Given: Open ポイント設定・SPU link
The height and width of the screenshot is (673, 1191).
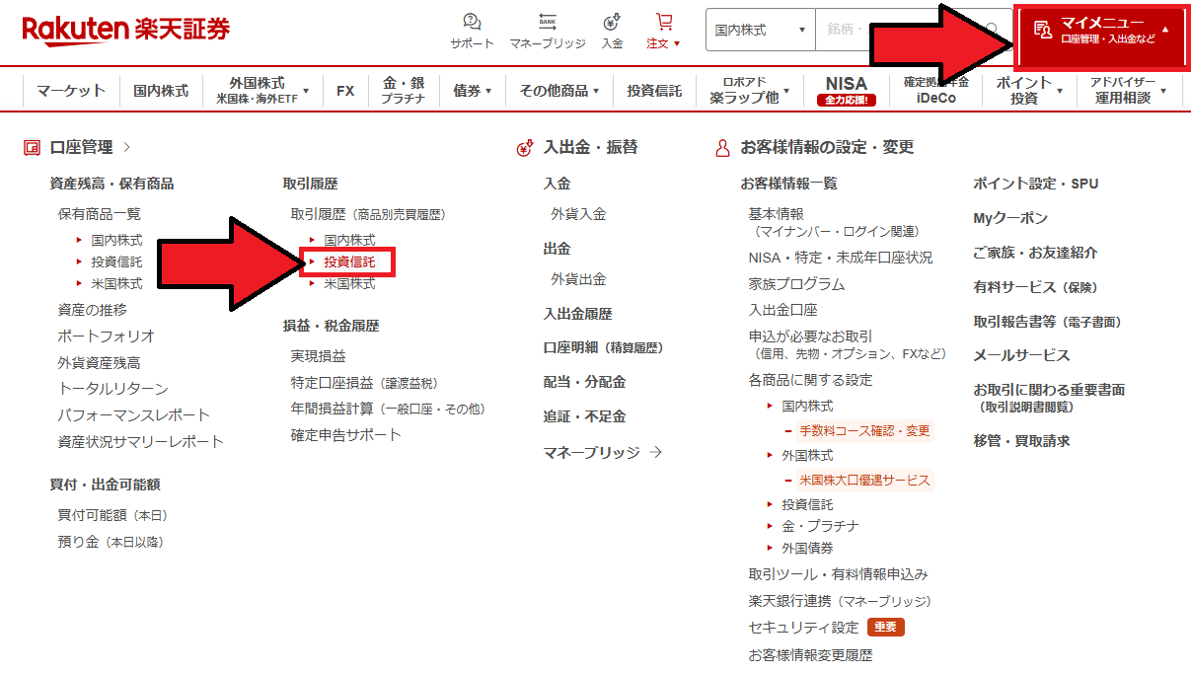Looking at the screenshot, I should point(1035,184).
